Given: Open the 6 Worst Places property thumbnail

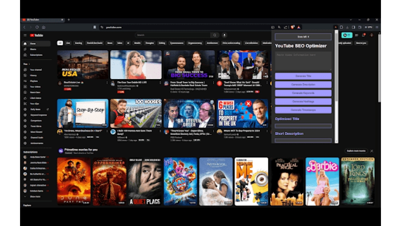Looking at the screenshot, I should pos(243,113).
